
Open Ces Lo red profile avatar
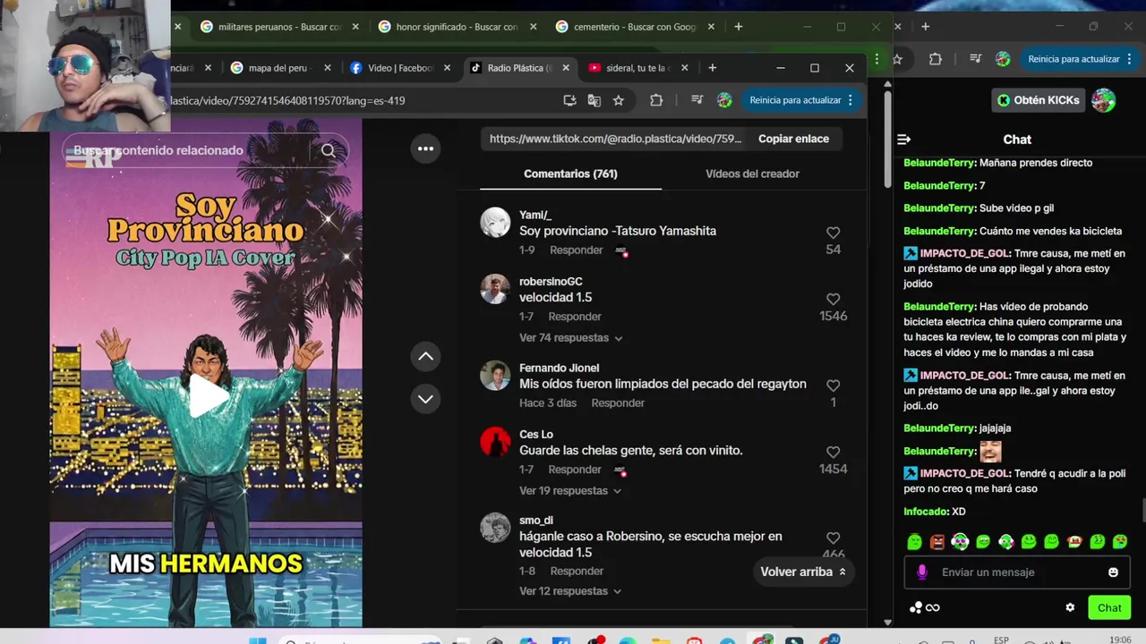495,442
